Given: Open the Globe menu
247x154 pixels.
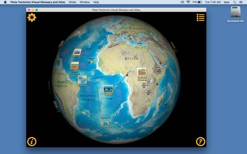Looking at the screenshot, I should (72, 2).
